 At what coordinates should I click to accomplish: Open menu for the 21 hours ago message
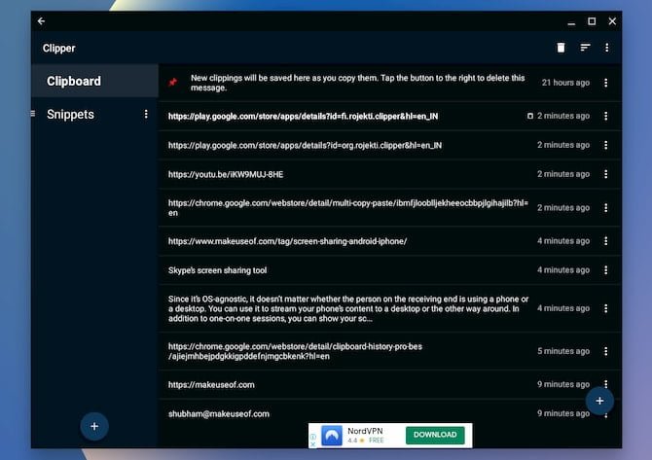[606, 83]
